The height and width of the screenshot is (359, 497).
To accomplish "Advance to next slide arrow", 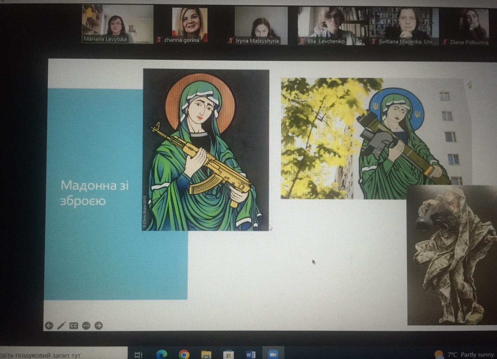I will (98, 325).
